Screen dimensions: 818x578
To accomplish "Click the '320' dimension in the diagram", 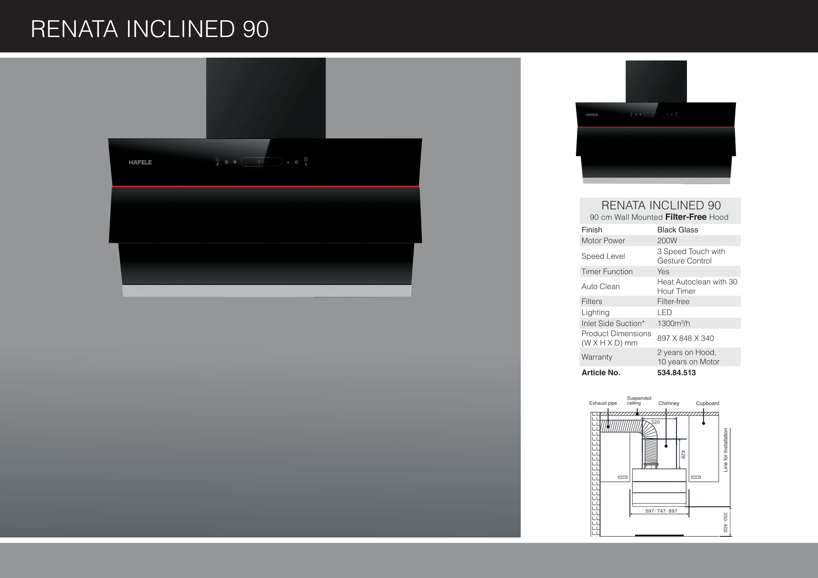I will pos(655,422).
